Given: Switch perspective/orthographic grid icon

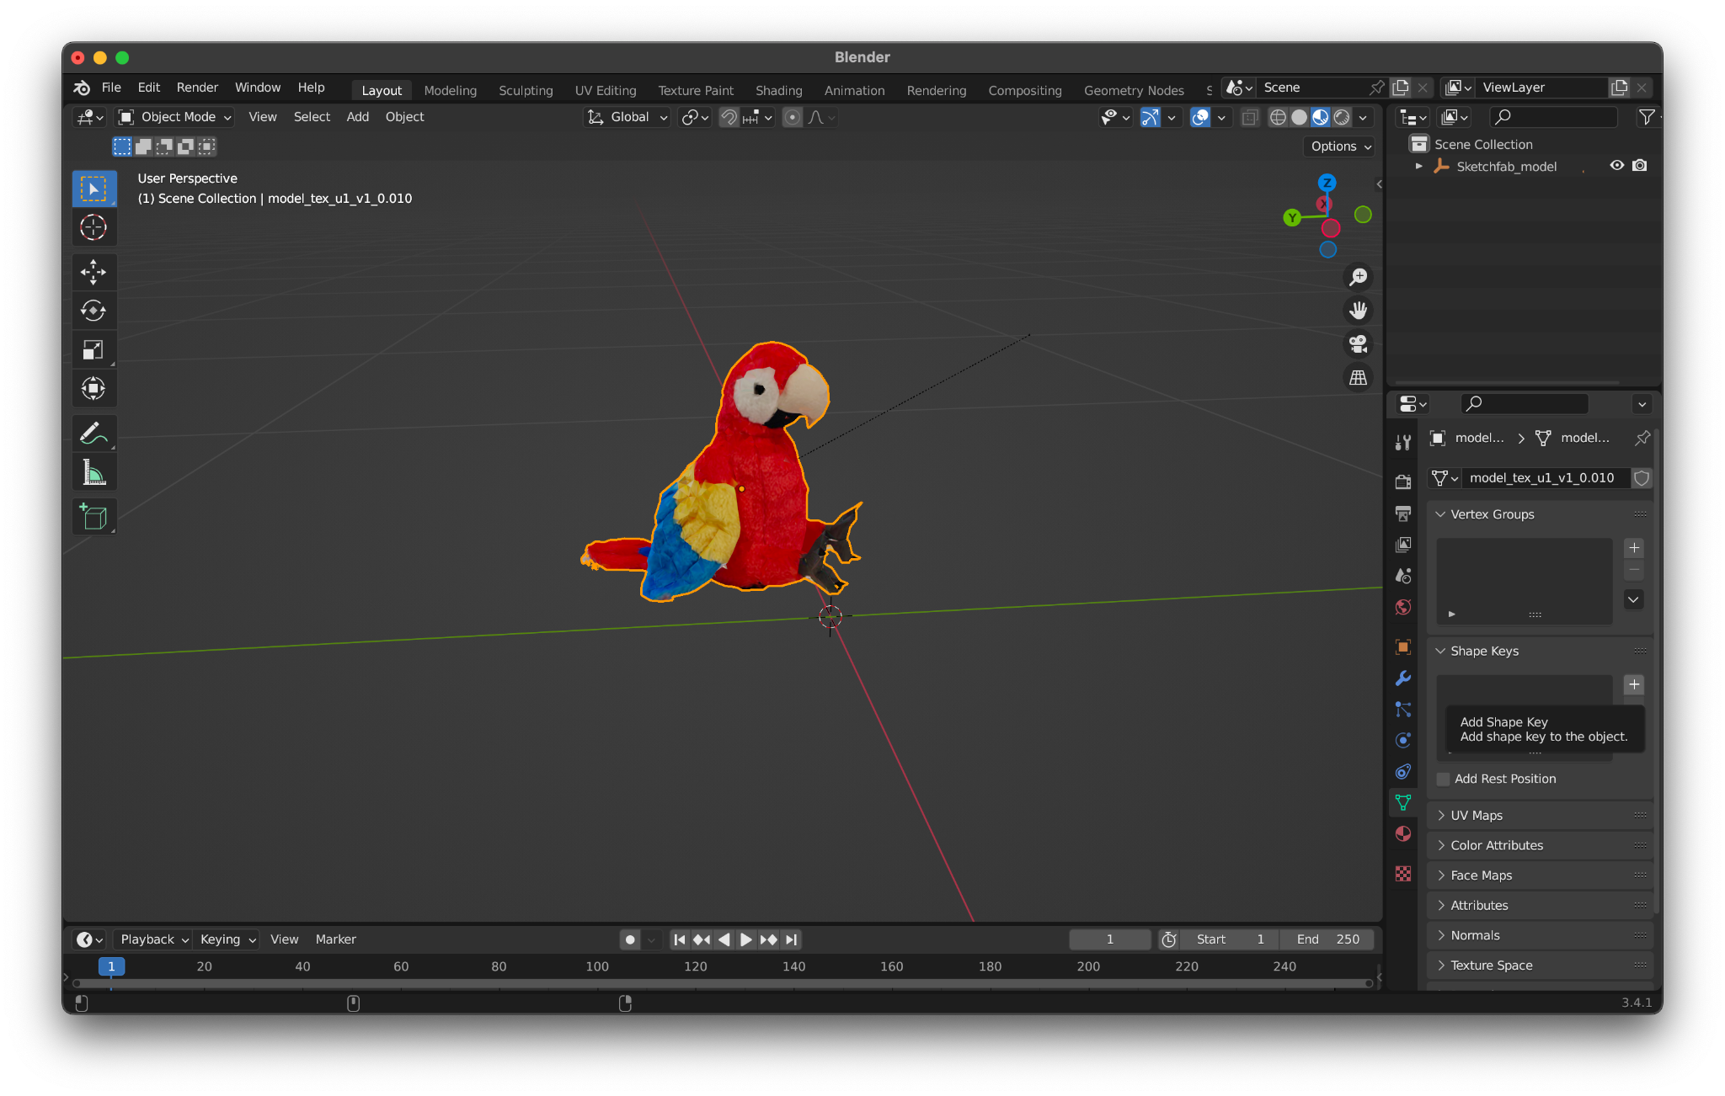Looking at the screenshot, I should pyautogui.click(x=1358, y=378).
